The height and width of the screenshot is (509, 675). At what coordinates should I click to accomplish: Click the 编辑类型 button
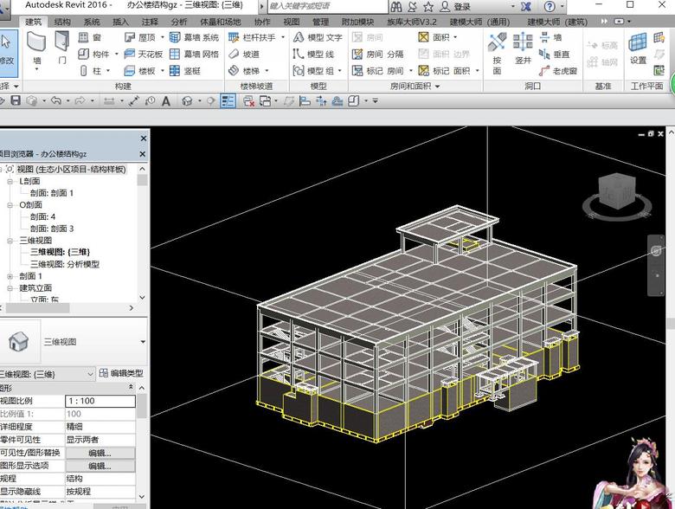[120, 373]
